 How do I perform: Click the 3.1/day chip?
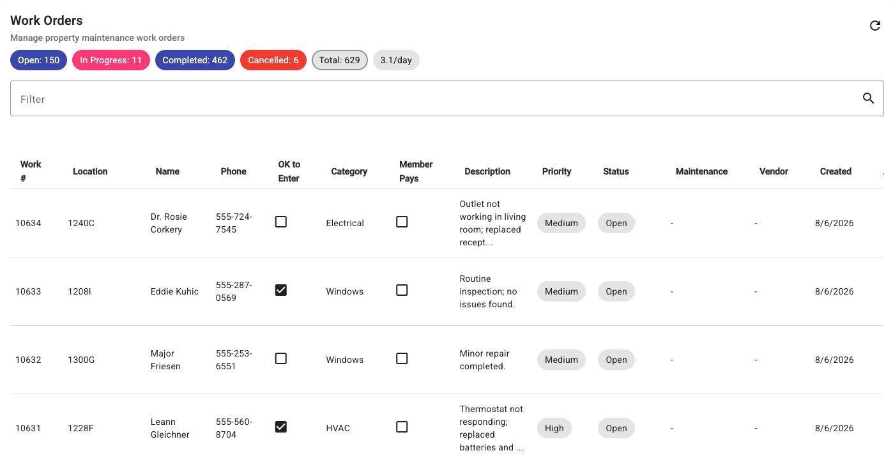point(396,60)
